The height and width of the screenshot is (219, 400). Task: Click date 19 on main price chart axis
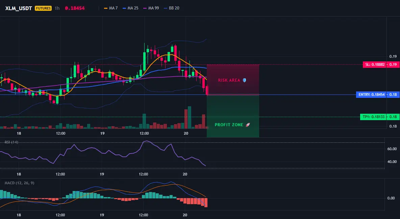click(x=102, y=133)
